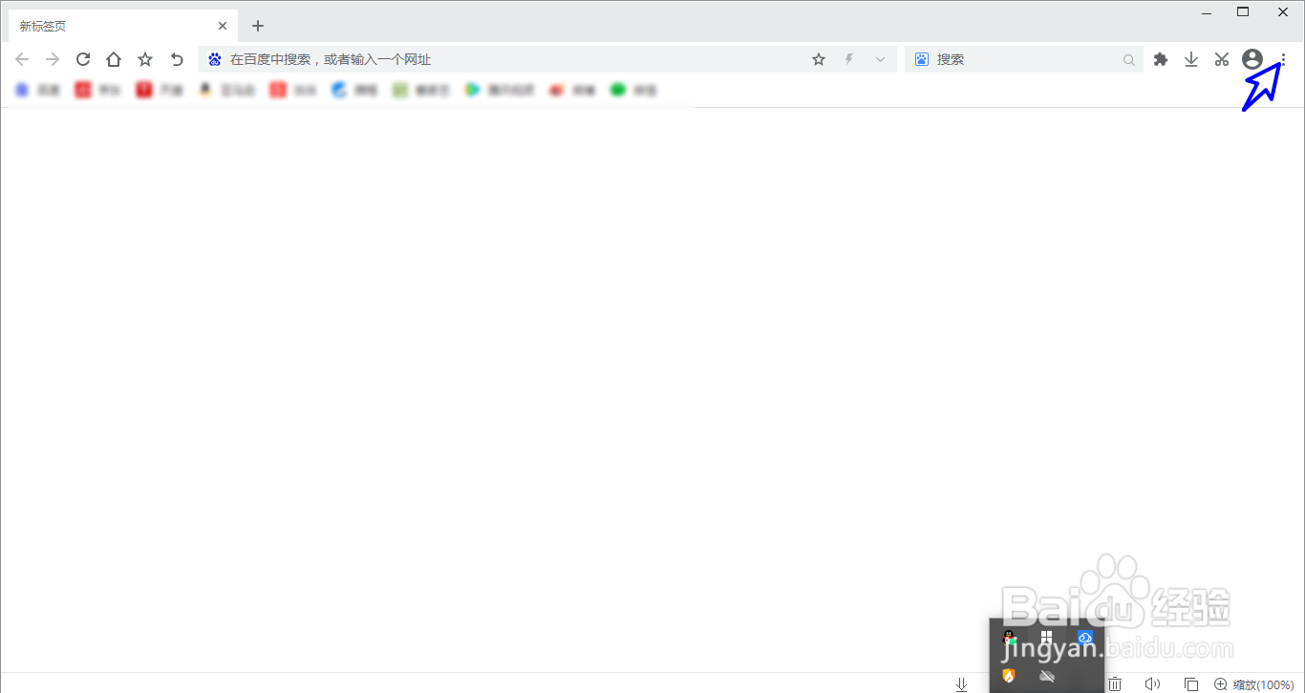Open the first bookmark with blue paw icon
Viewport: 1305px width, 693px height.
[x=35, y=90]
